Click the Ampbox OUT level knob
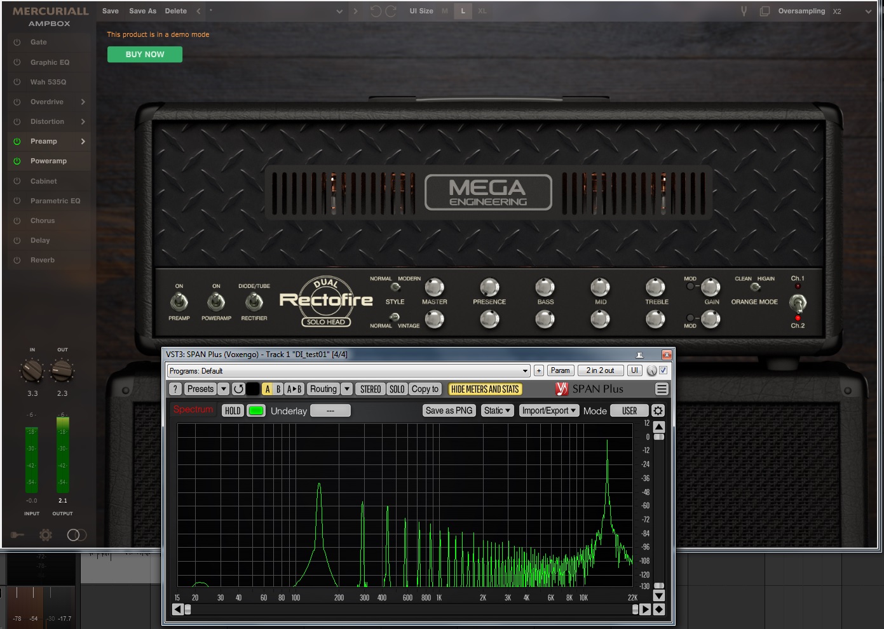Screen dimensions: 884x629 (62, 370)
